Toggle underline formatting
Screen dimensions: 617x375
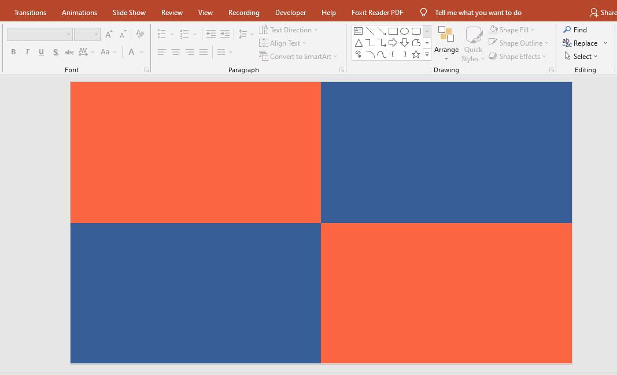[x=40, y=51]
